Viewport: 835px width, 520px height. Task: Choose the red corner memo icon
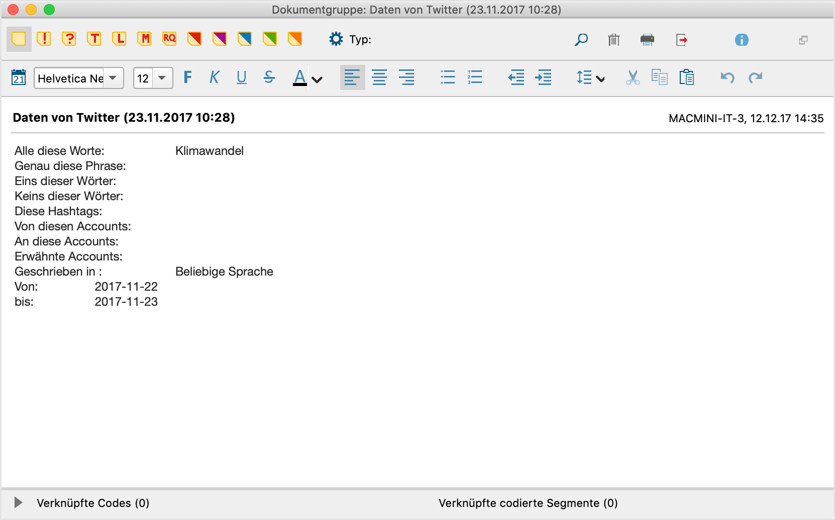195,39
